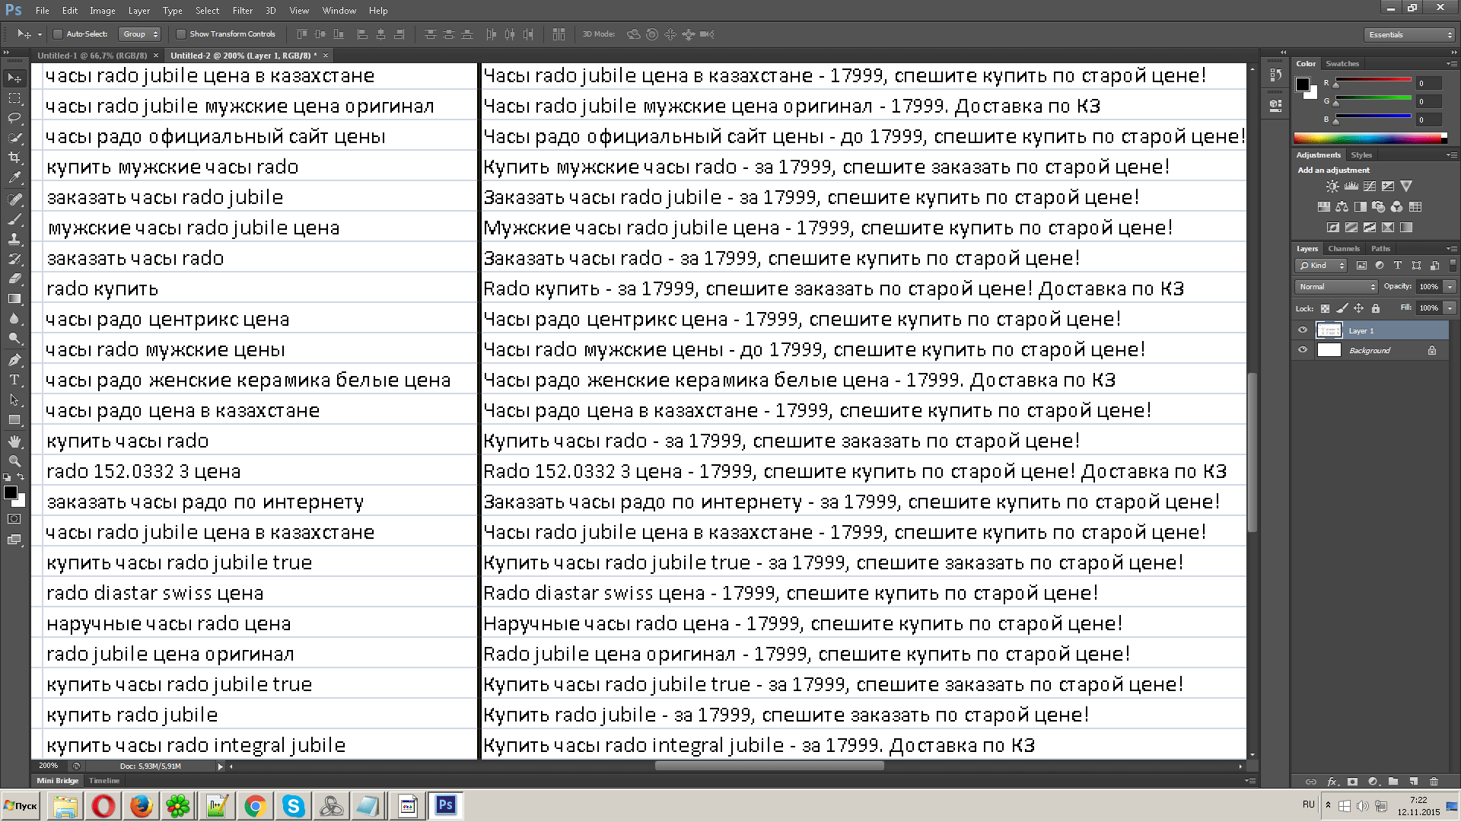Toggle lock transparent pixels
The height and width of the screenshot is (822, 1461).
[1325, 308]
